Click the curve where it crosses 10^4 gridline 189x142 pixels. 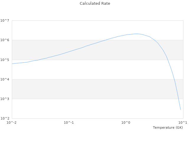174,79
